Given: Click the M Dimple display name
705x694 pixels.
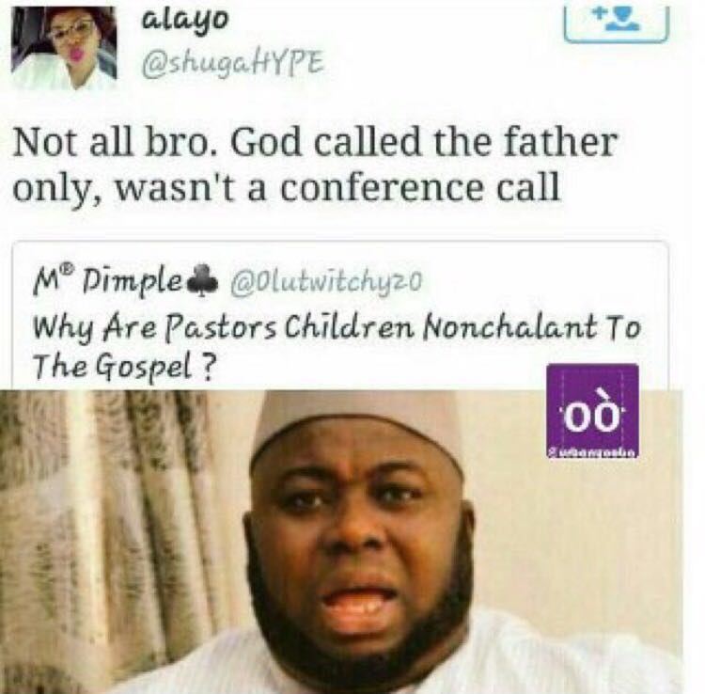Looking at the screenshot, I should click(x=106, y=282).
